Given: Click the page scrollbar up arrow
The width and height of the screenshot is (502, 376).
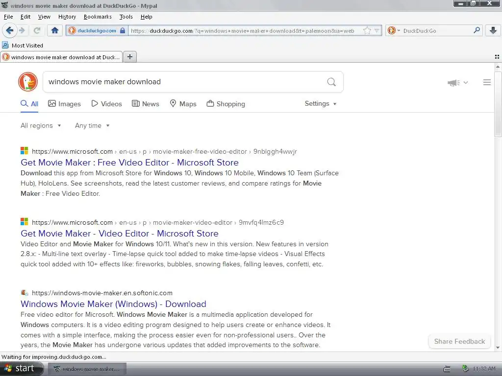Looking at the screenshot, I should click(x=498, y=67).
